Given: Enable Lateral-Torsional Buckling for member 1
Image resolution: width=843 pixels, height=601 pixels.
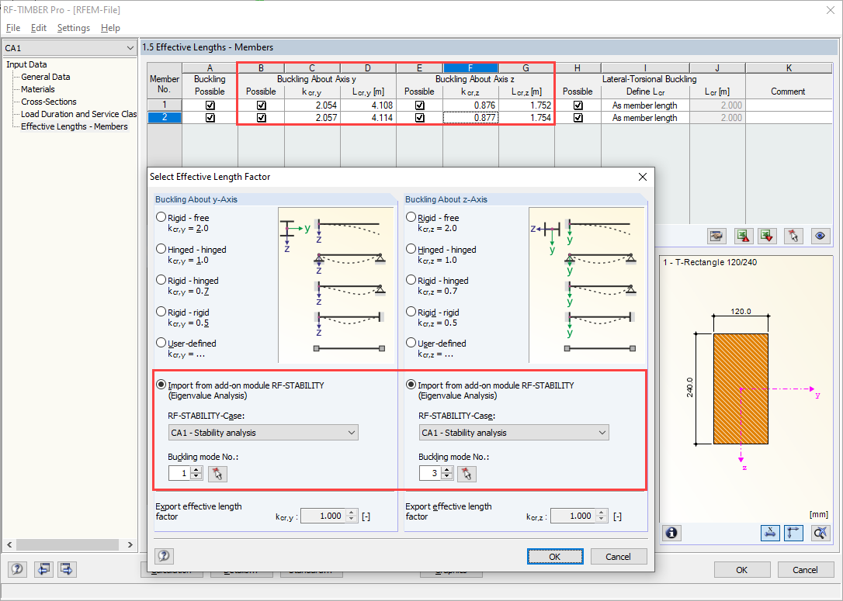Looking at the screenshot, I should click(x=578, y=105).
